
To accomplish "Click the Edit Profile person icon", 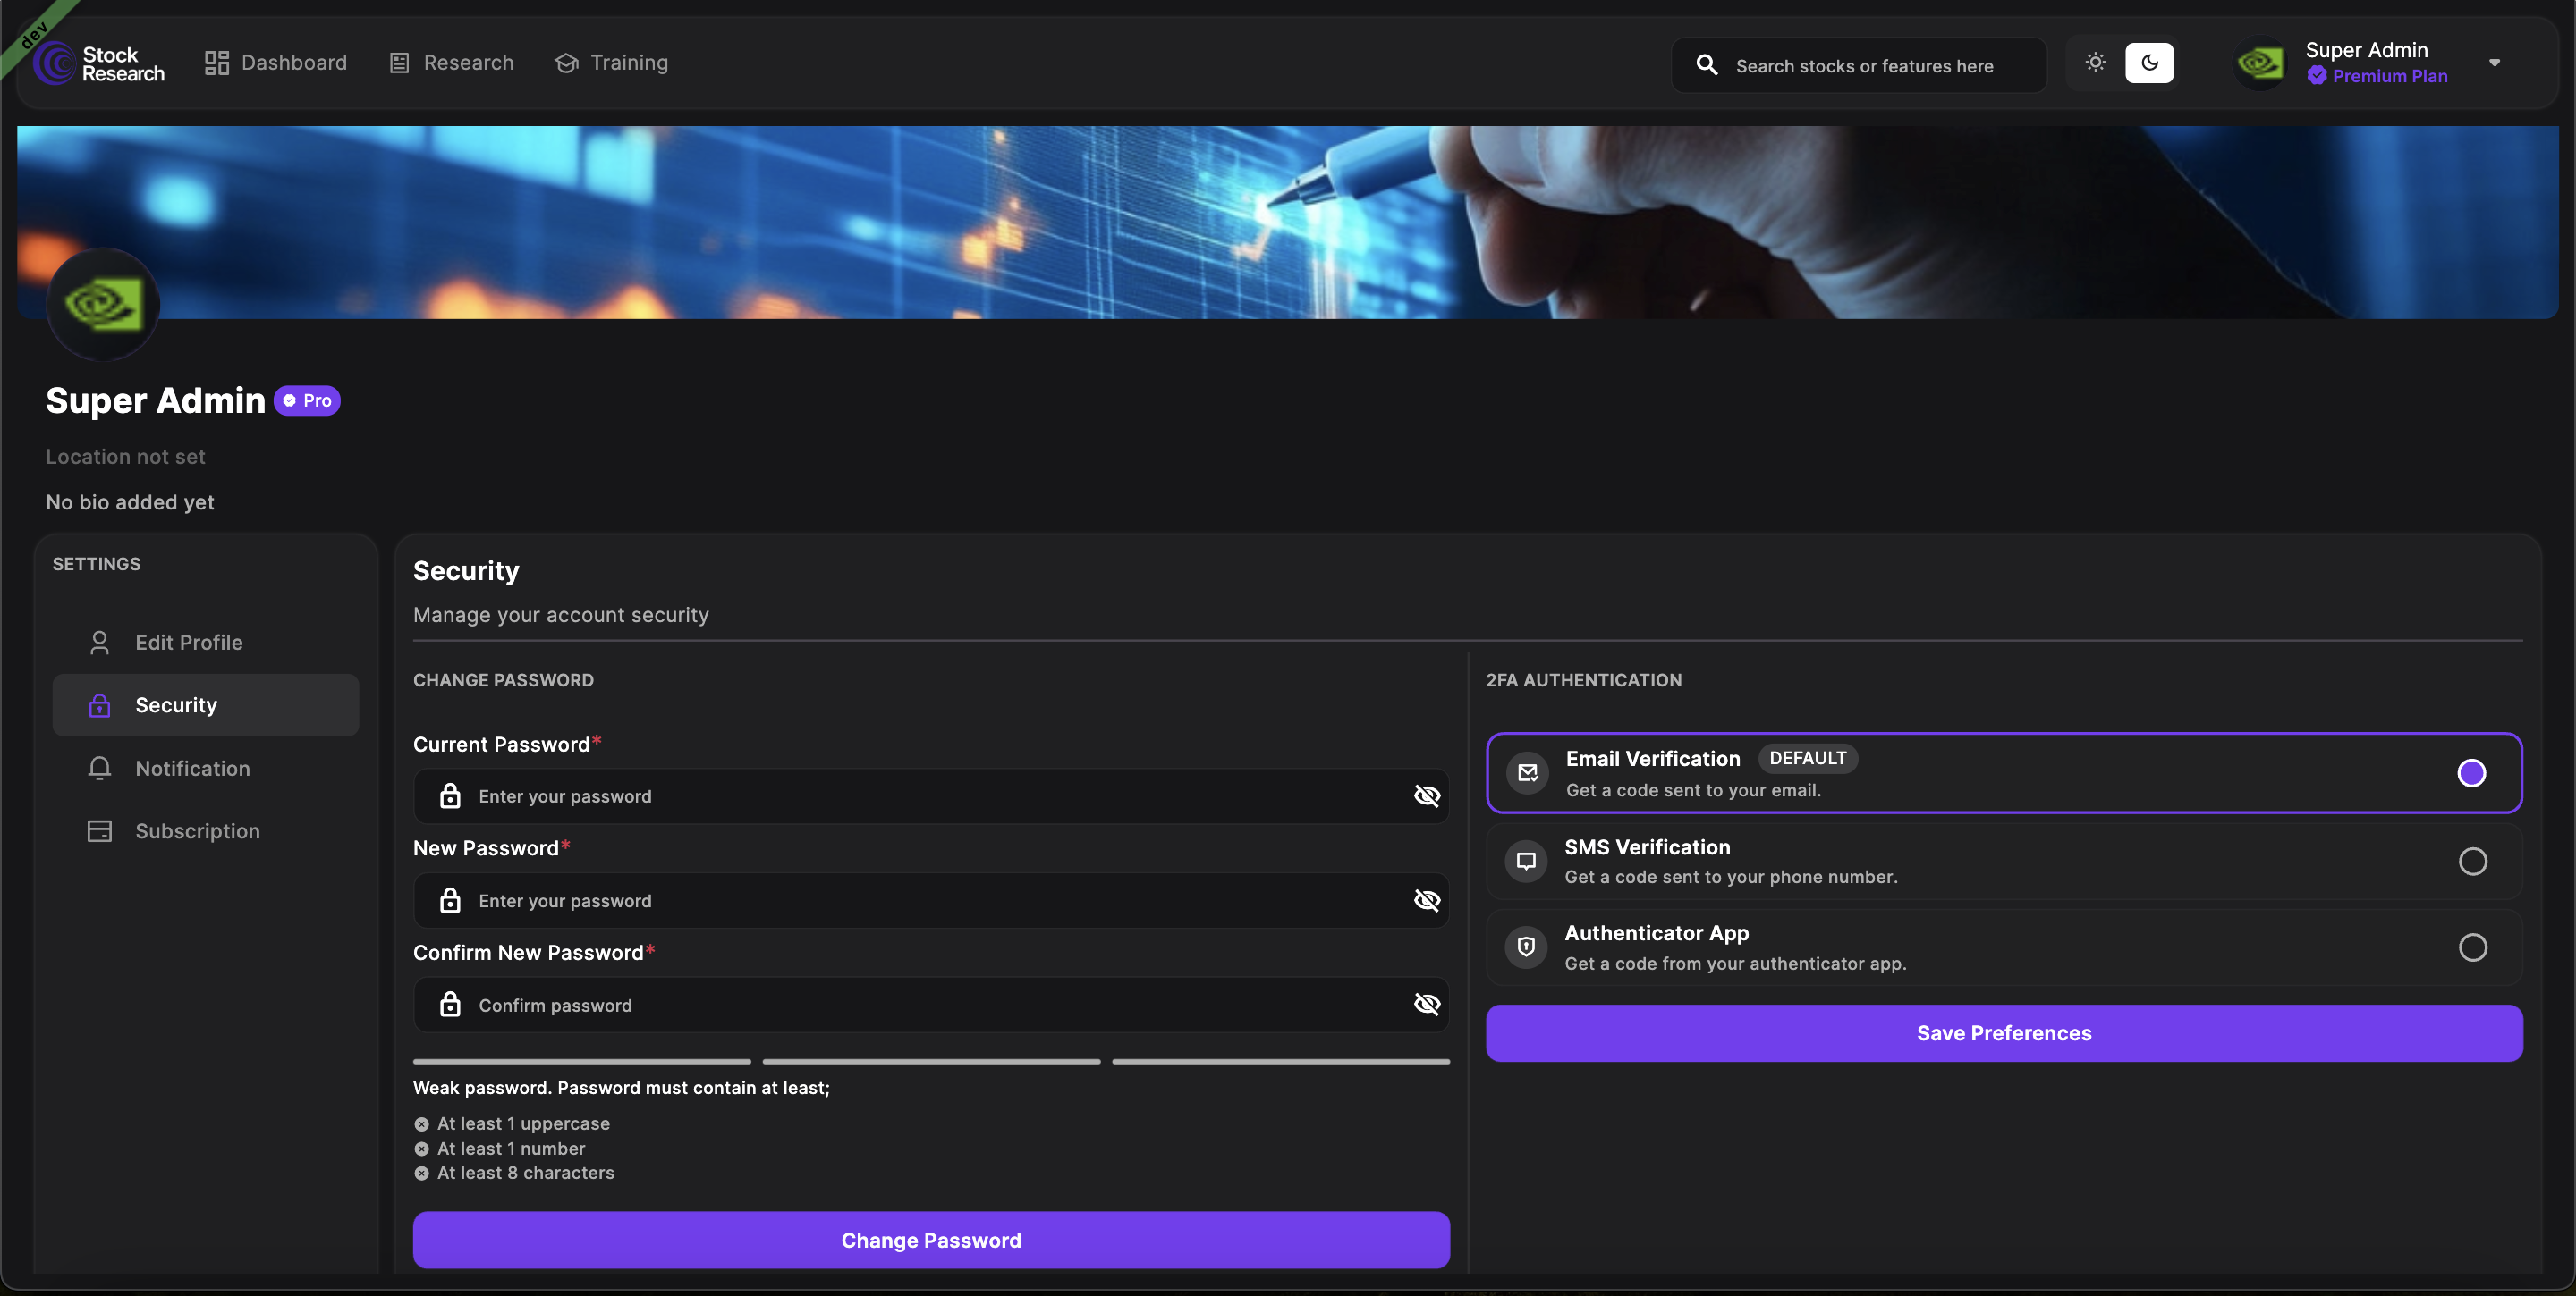I will pos(99,643).
